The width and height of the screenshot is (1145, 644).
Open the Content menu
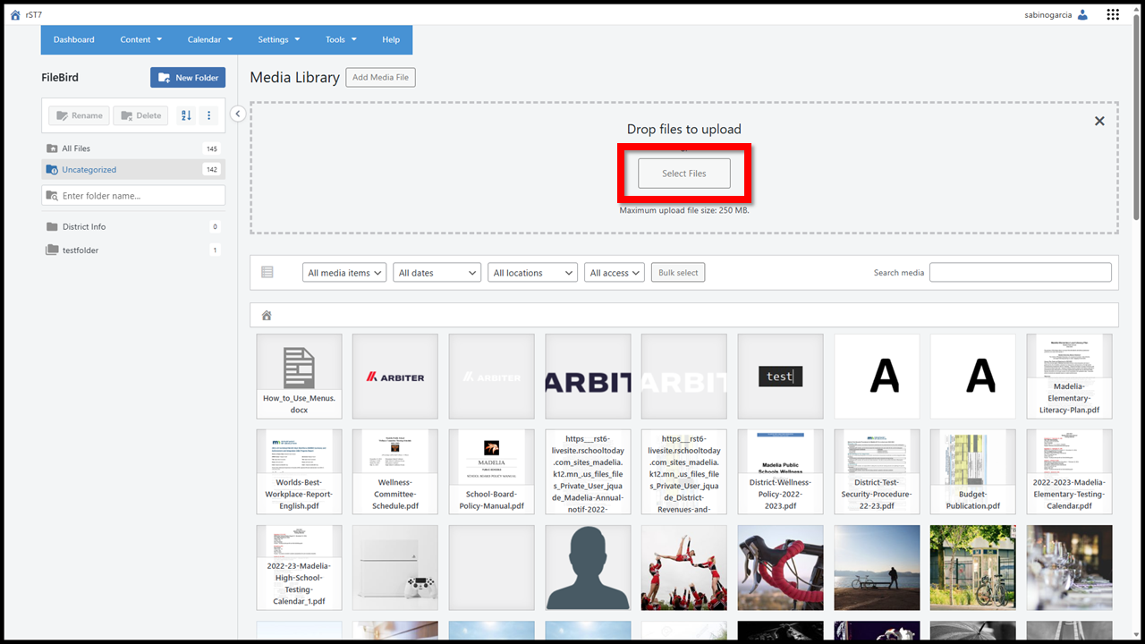(141, 39)
